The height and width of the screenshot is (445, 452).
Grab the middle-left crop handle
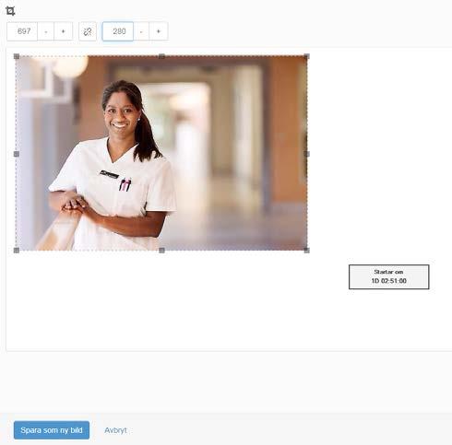click(17, 154)
